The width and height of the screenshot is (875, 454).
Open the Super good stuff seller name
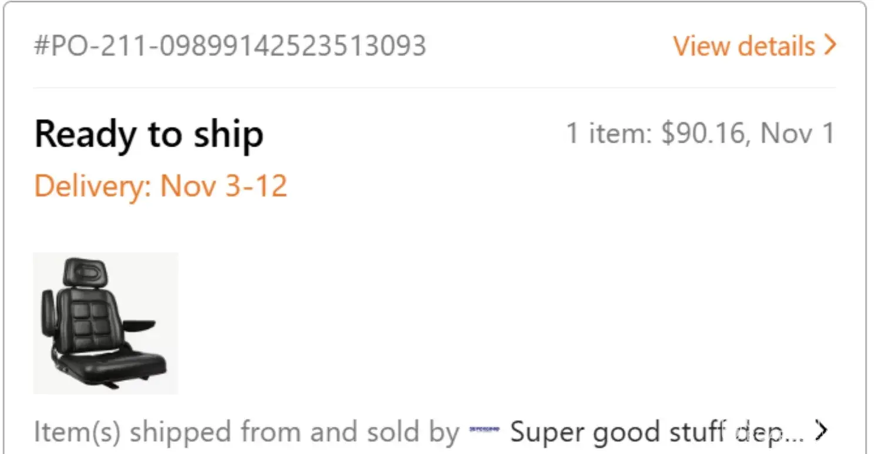tap(655, 432)
